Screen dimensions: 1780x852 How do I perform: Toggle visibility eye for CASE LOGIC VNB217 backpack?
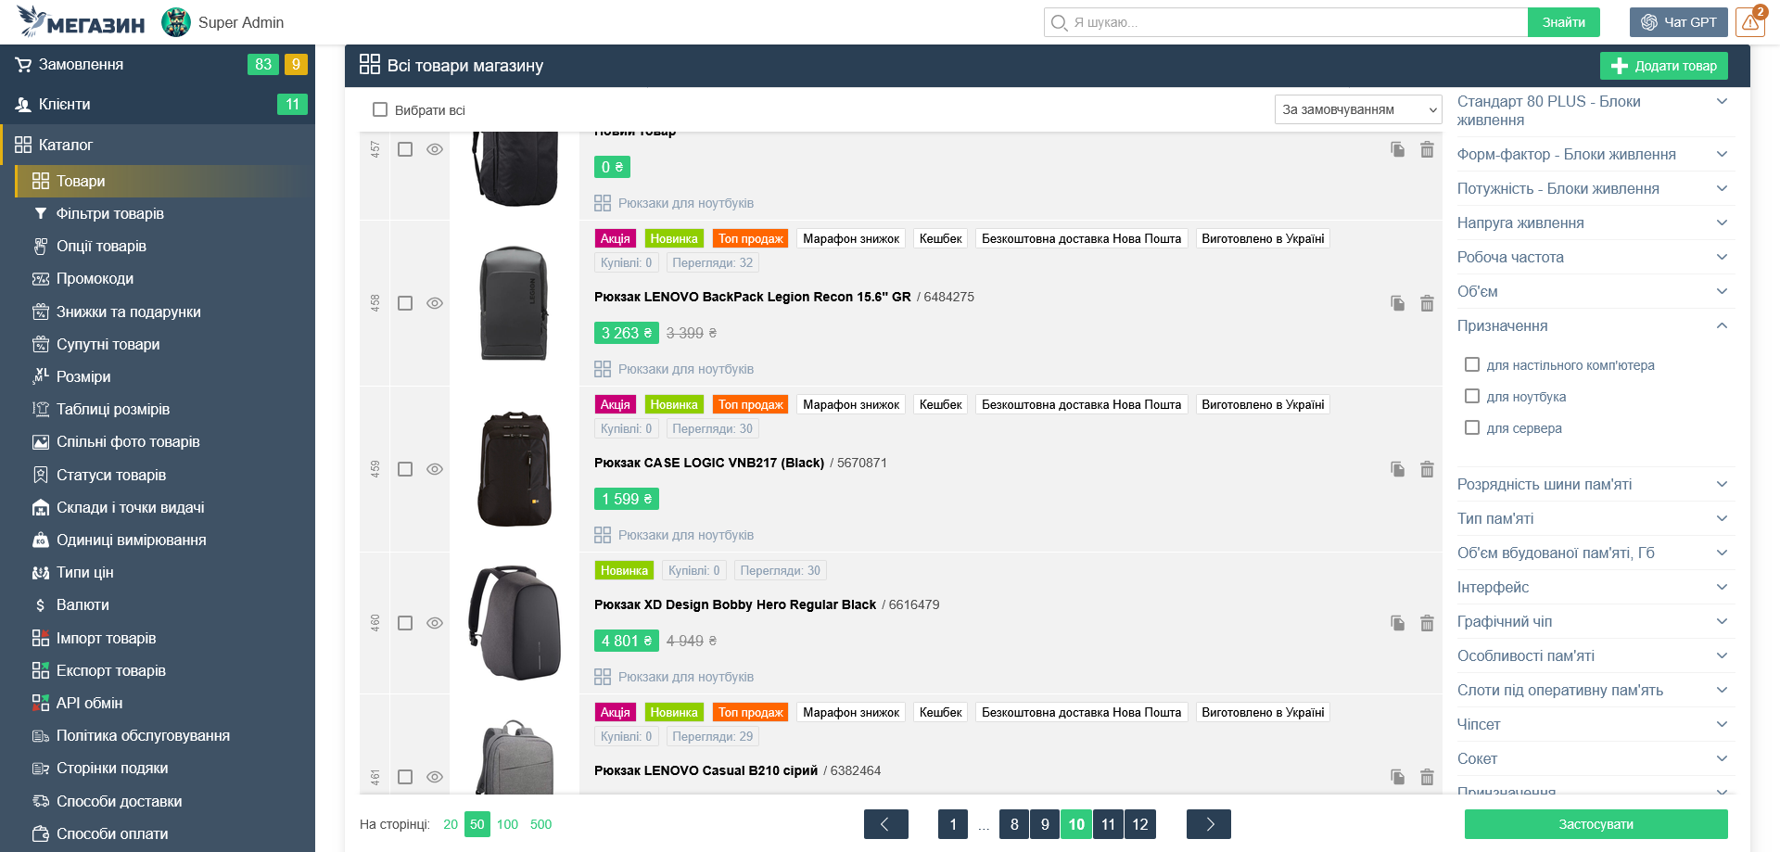[x=435, y=469]
